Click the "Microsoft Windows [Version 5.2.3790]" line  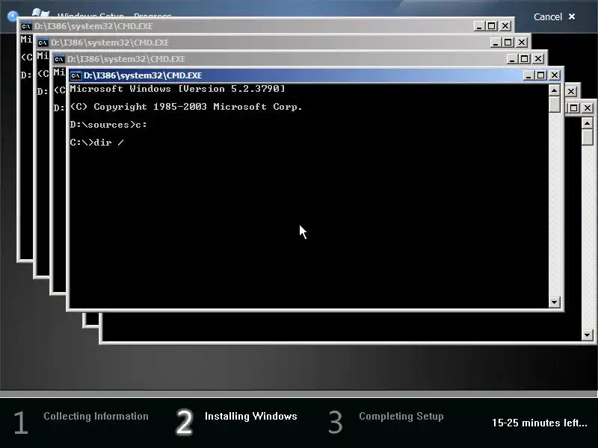177,89
